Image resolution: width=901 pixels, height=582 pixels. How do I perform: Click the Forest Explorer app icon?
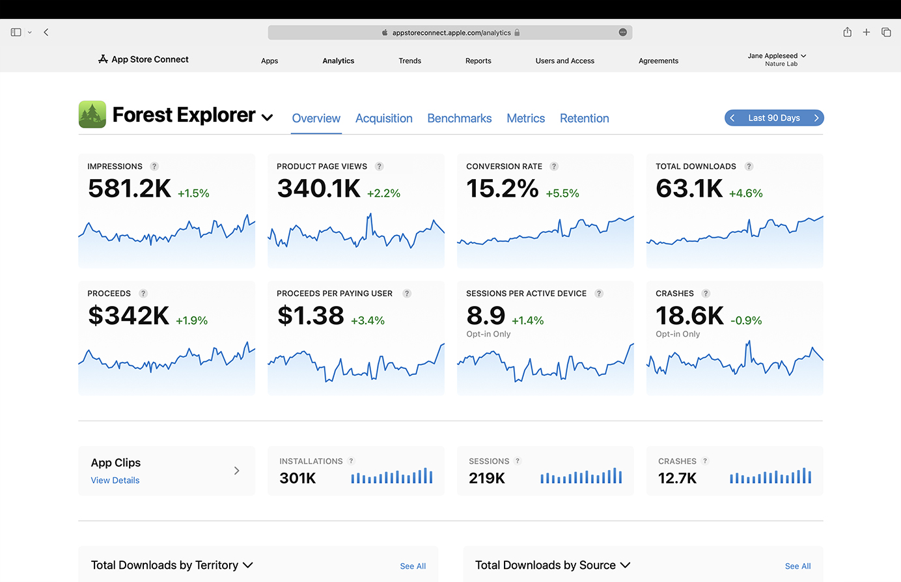(x=91, y=115)
